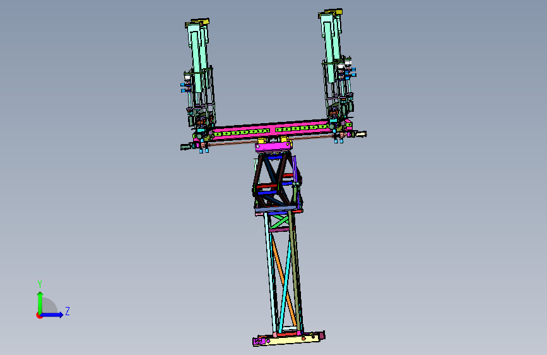Click the blue Z axis arrow of the triad
Viewport: 547px width, 355px height.
coord(52,315)
